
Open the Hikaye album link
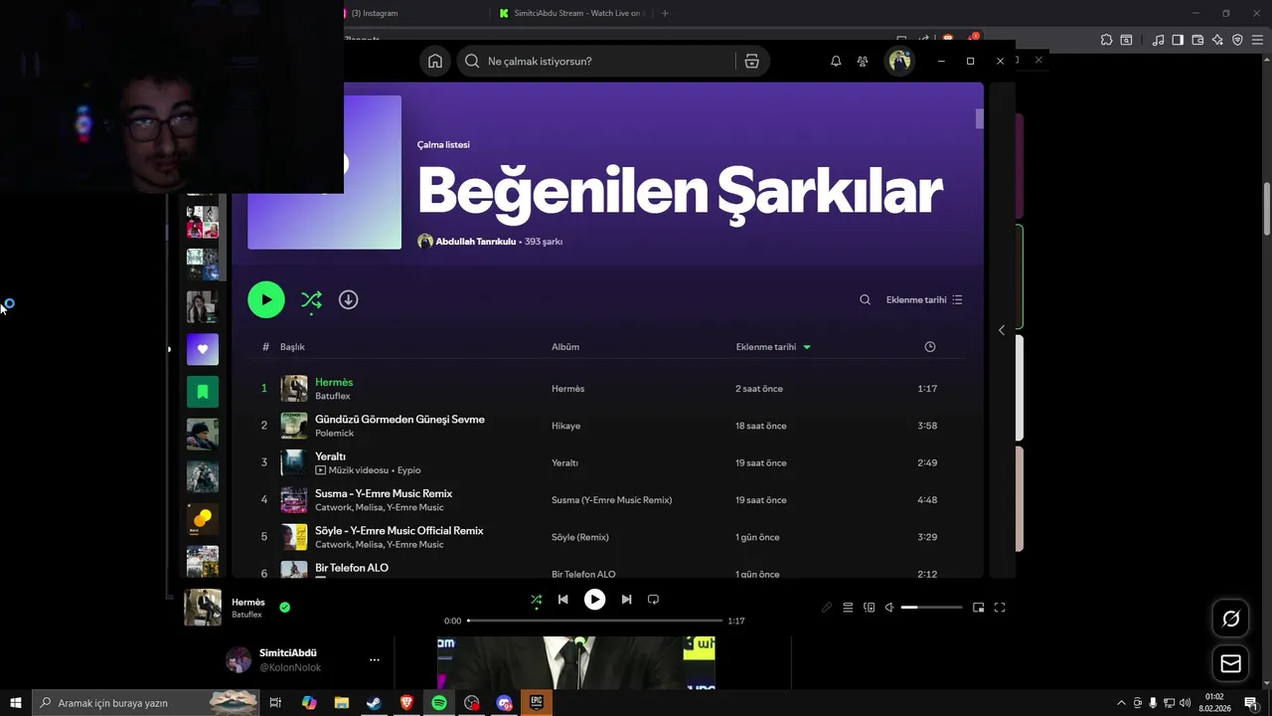coord(565,426)
